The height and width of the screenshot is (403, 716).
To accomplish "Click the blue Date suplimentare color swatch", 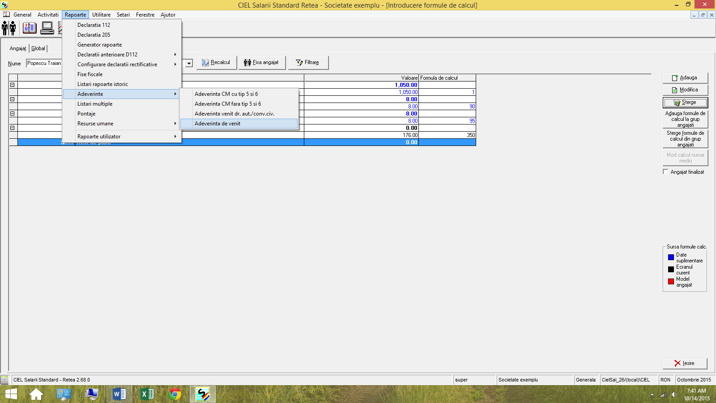I will tap(671, 257).
